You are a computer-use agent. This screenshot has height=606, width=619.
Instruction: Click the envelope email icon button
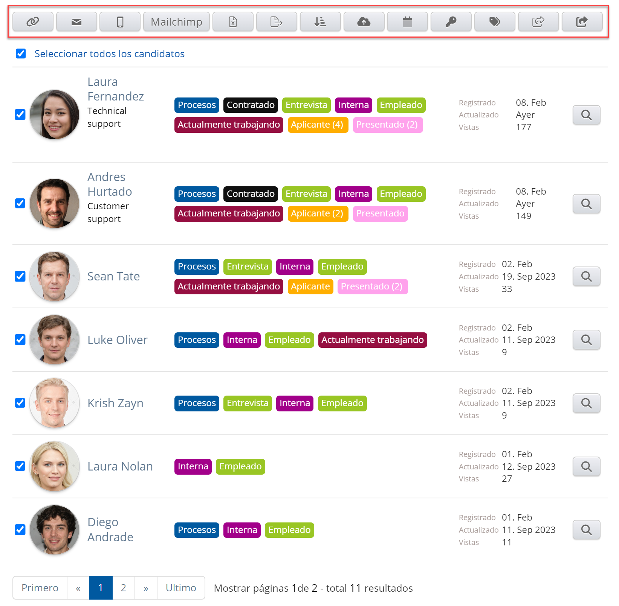76,22
